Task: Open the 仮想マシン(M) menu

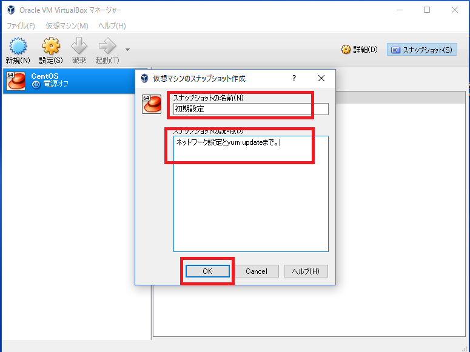Action: coord(67,26)
